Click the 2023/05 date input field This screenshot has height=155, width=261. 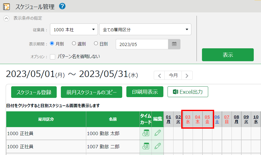[142, 44]
